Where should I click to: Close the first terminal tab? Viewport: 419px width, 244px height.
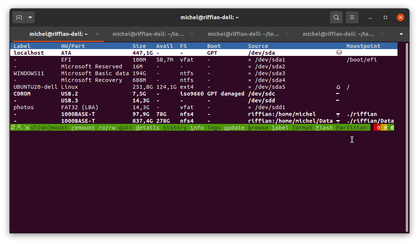point(97,34)
